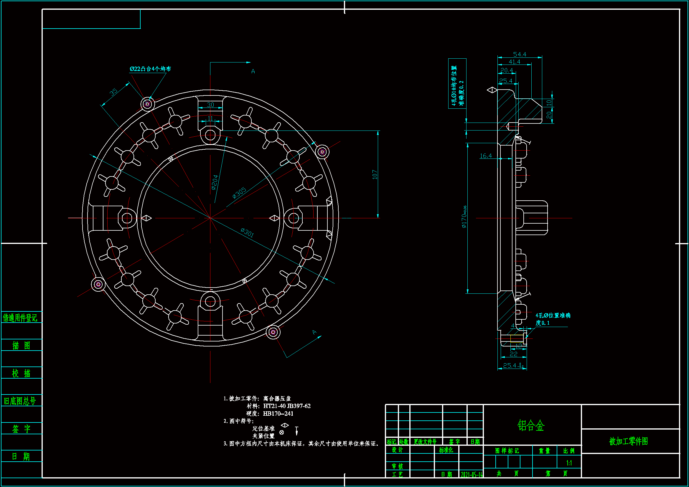
Task: Select the boxed 4孔Ø10均布位置 note
Action: [x=457, y=83]
